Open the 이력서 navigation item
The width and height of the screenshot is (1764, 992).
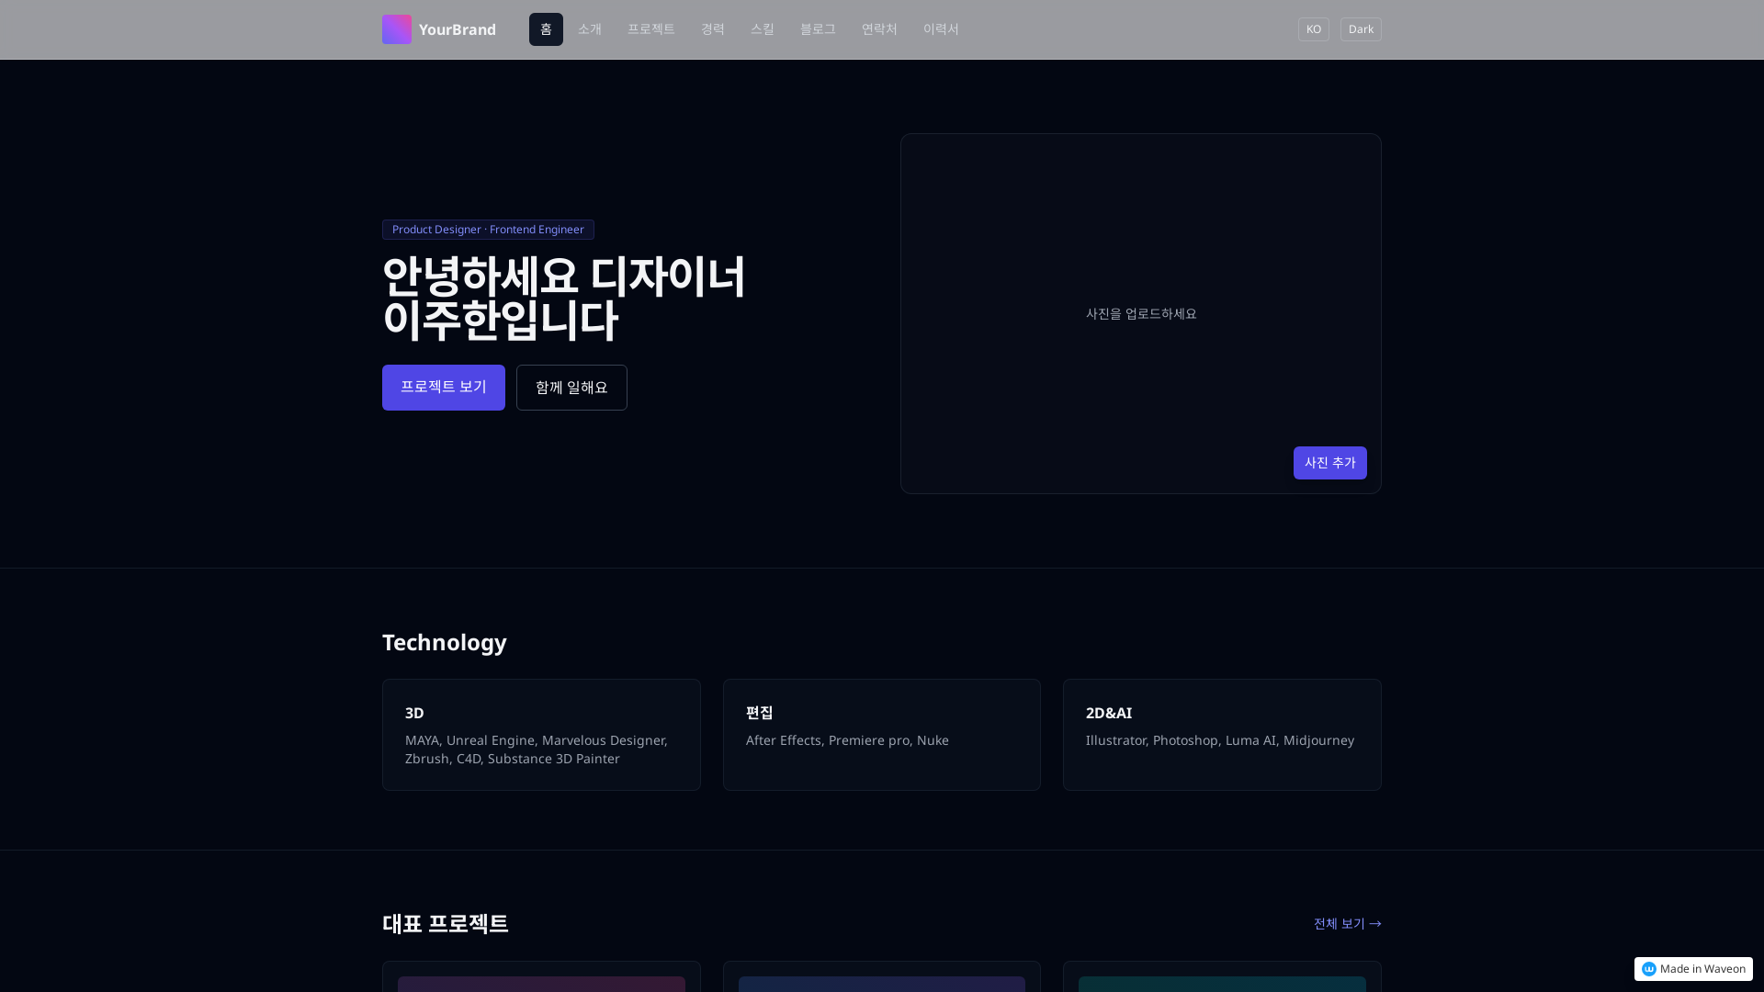click(941, 28)
